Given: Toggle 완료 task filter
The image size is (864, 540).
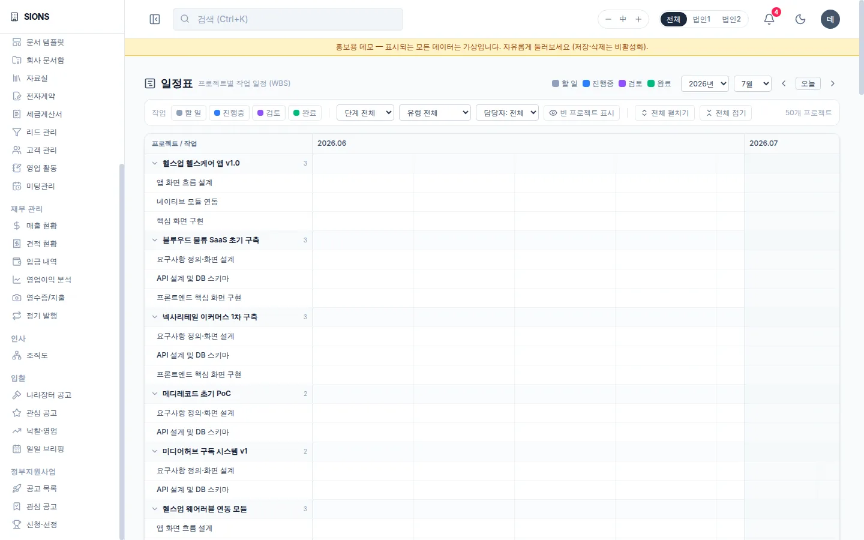Looking at the screenshot, I should (x=304, y=113).
